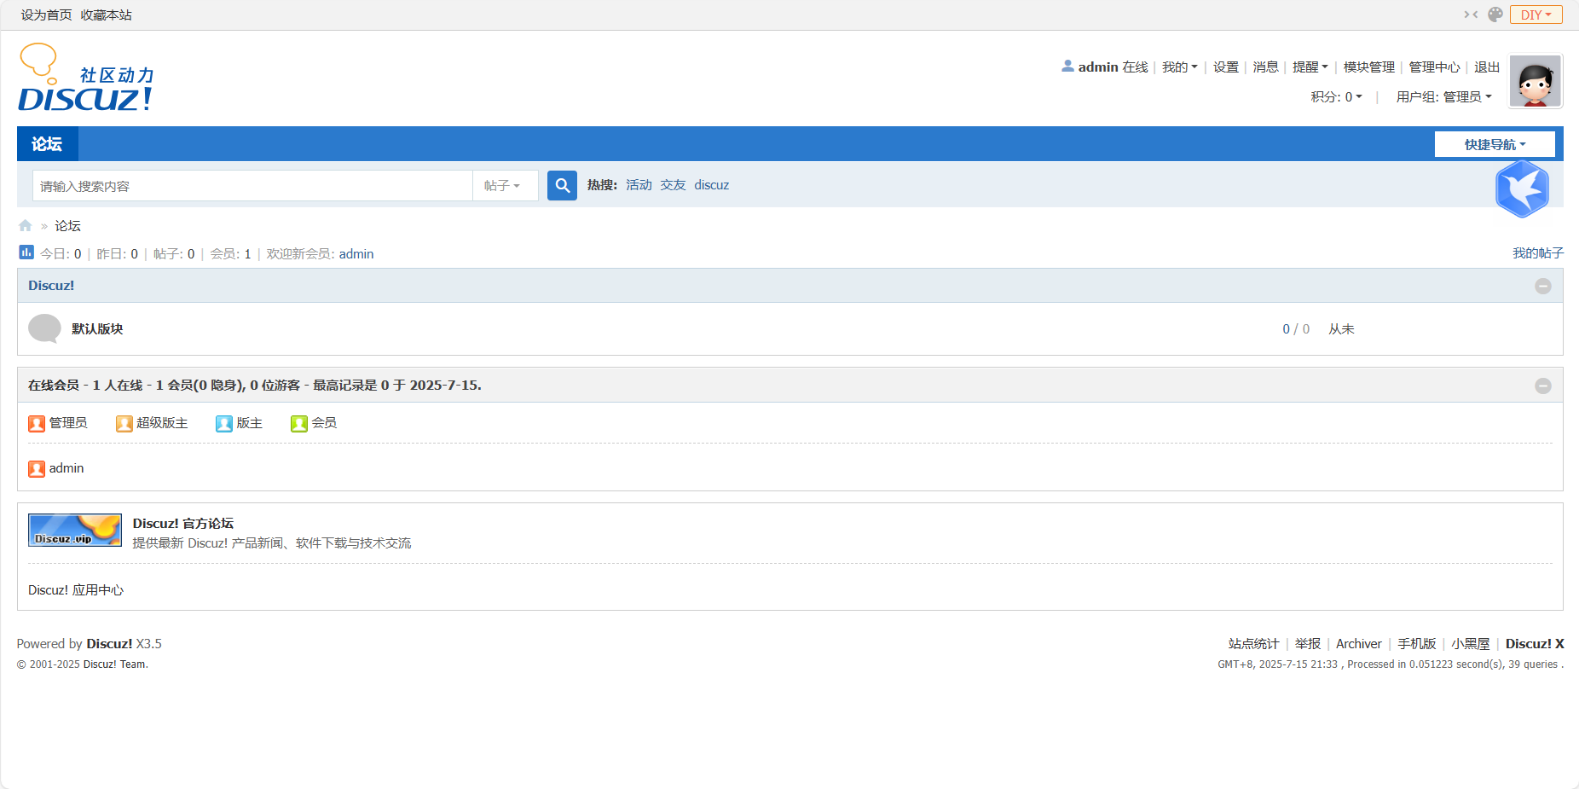Image resolution: width=1579 pixels, height=789 pixels.
Task: Open the 我的 dropdown menu
Action: (1179, 67)
